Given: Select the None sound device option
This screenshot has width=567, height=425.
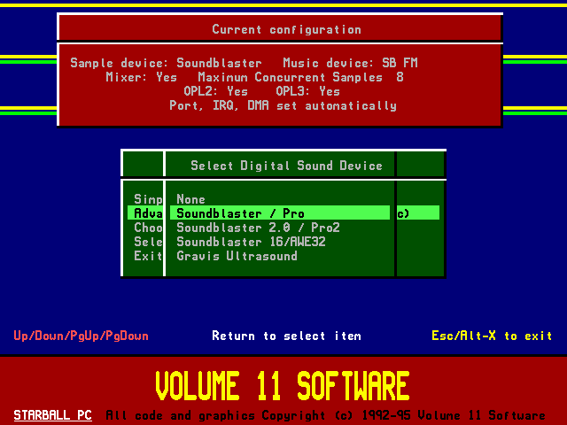Looking at the screenshot, I should click(190, 199).
